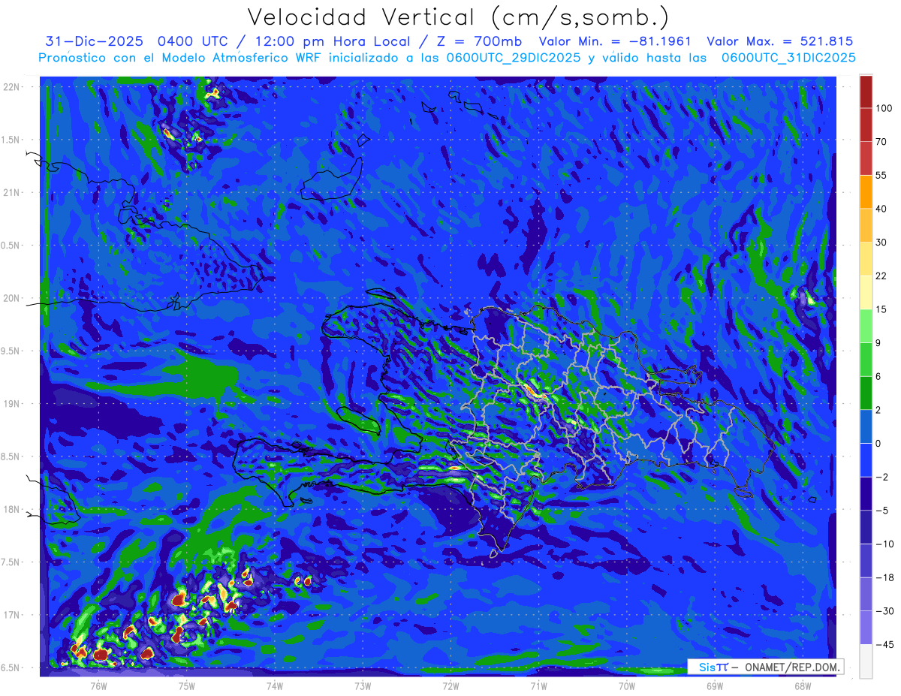The height and width of the screenshot is (696, 901).
Task: Click the "17N" latitude label
Action: click(12, 615)
